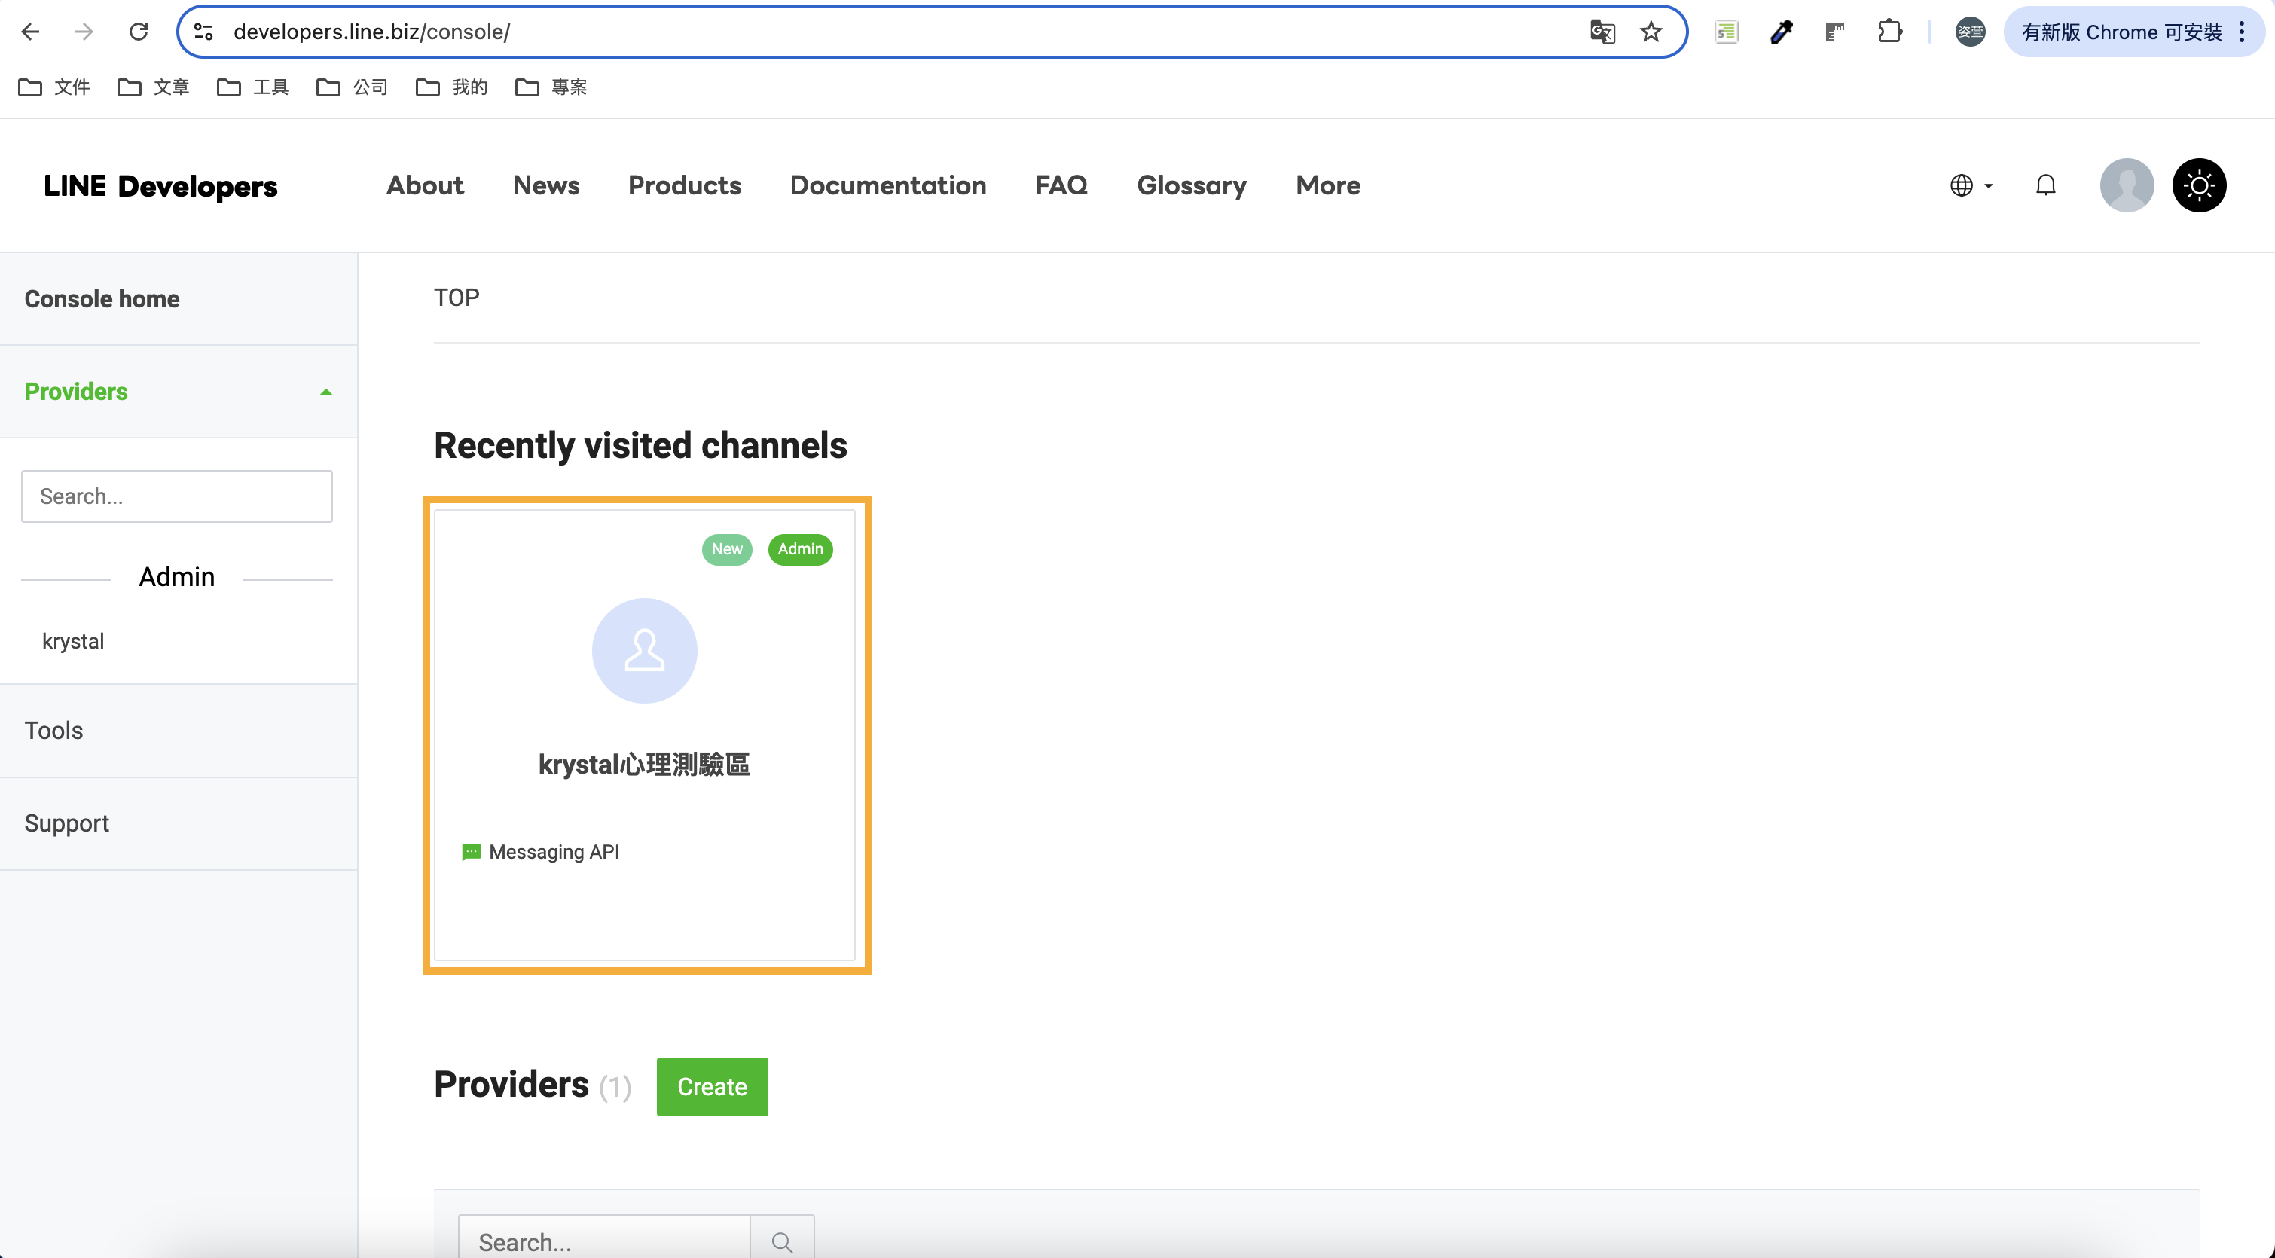2275x1258 pixels.
Task: Expand the More menu in navigation bar
Action: click(1329, 183)
